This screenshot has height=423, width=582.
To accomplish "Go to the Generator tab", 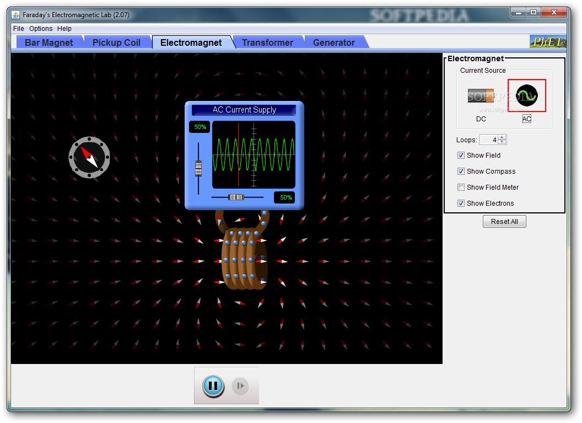I will [333, 42].
